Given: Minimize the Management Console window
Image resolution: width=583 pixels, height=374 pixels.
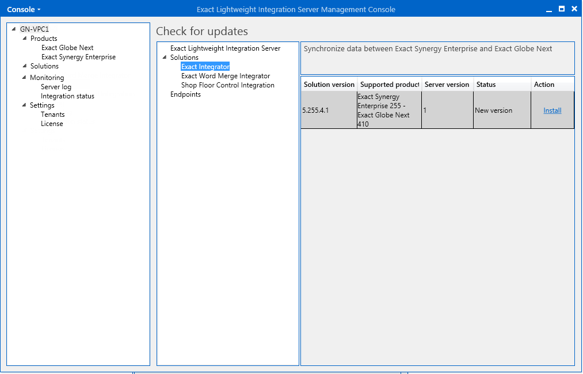Looking at the screenshot, I should [x=549, y=10].
